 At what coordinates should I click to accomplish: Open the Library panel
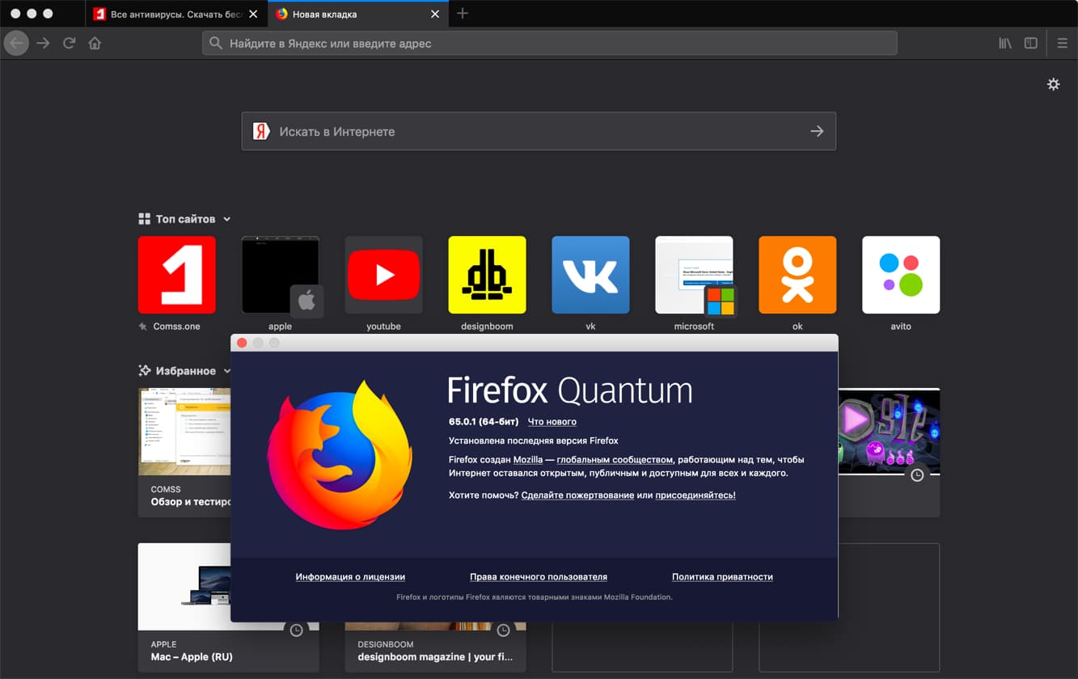click(x=1004, y=43)
